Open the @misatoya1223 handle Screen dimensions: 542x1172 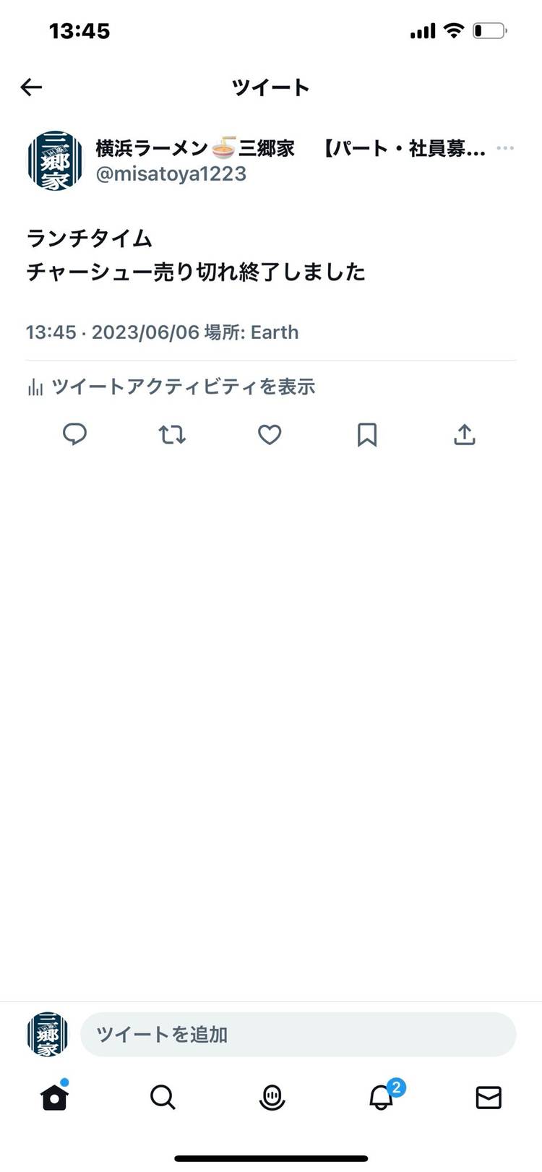(x=171, y=174)
